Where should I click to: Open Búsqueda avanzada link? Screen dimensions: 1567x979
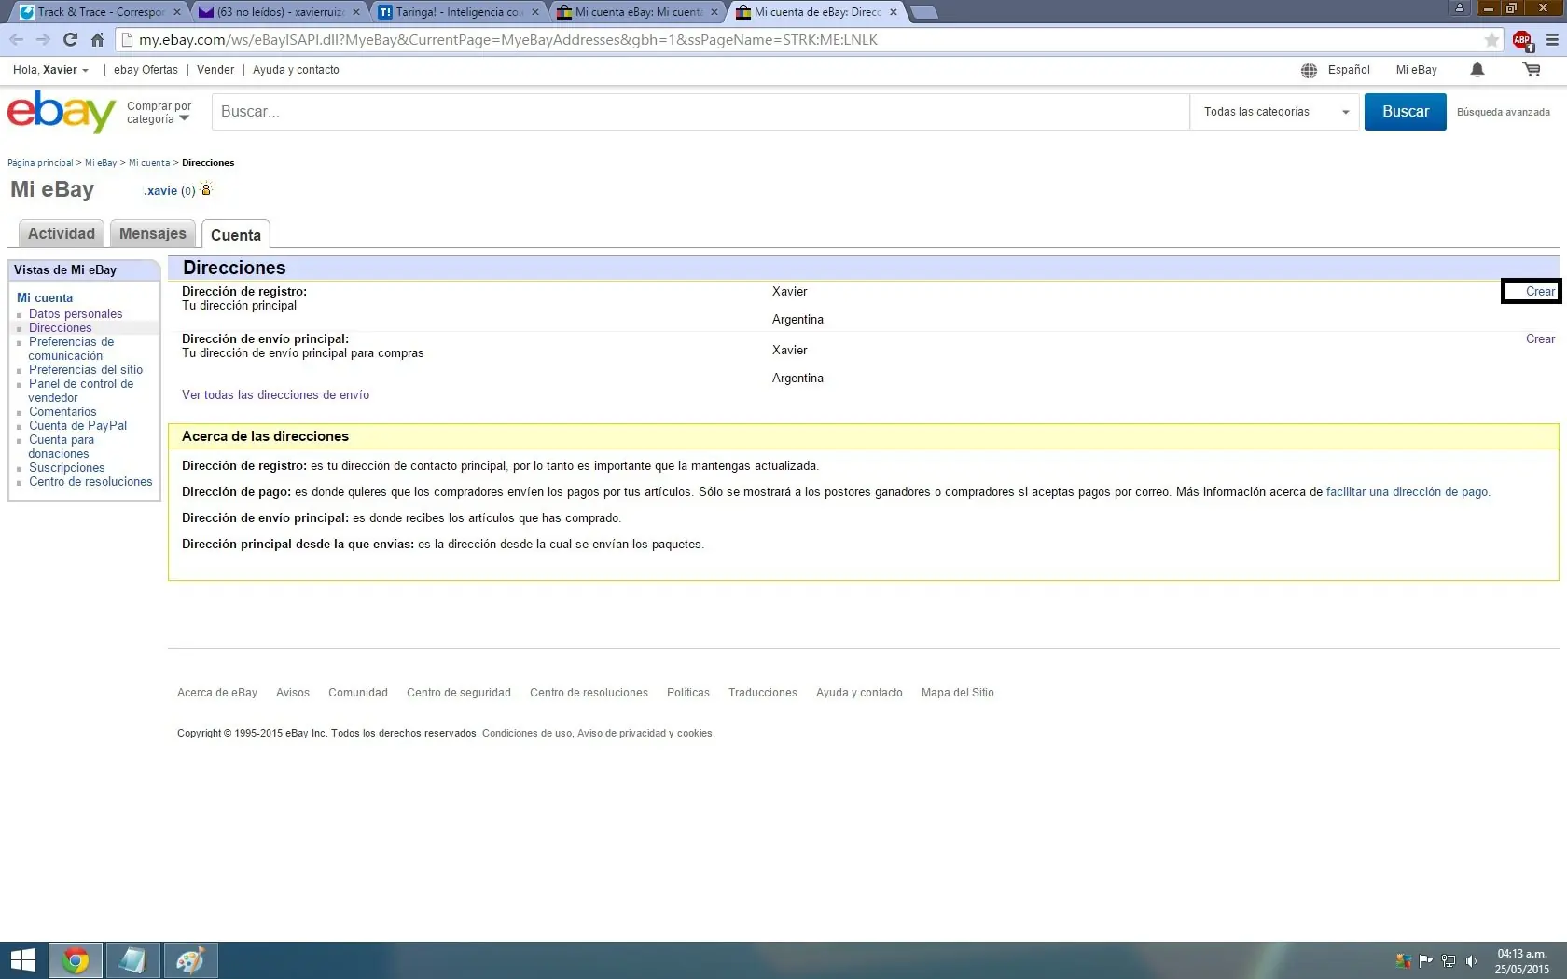[1504, 113]
